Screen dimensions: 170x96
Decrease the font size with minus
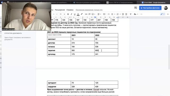(57, 14)
